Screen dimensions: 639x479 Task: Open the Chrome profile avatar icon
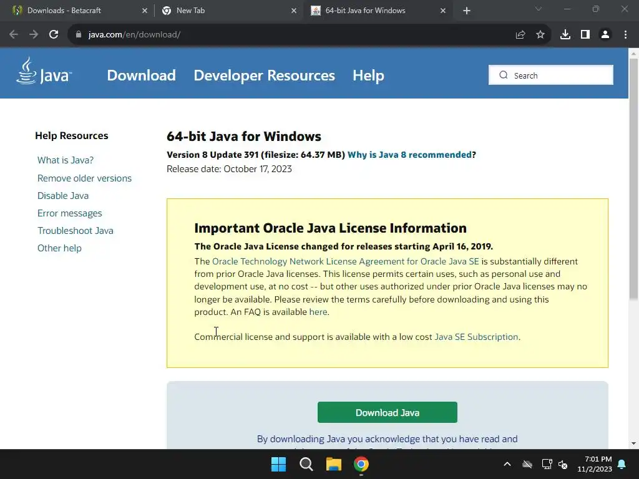pyautogui.click(x=605, y=35)
